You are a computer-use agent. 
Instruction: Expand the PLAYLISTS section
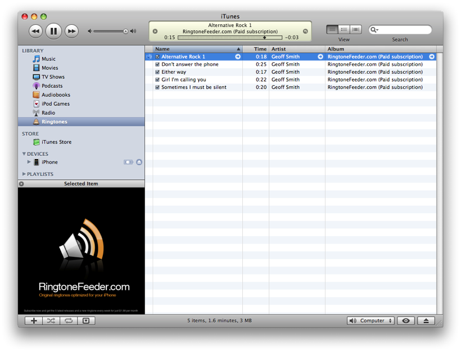tap(24, 174)
